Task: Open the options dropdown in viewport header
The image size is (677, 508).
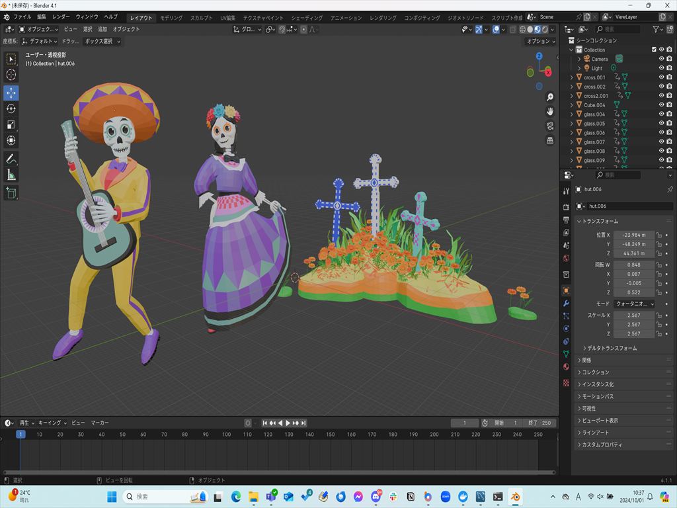Action: pos(541,42)
